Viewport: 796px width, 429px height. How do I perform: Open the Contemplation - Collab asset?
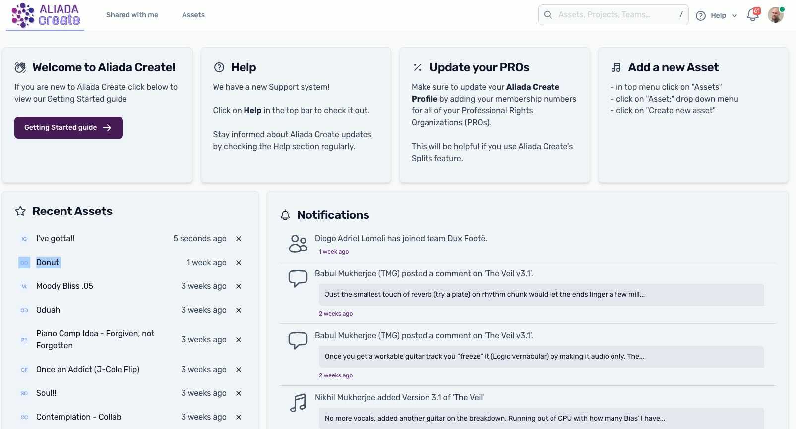click(78, 417)
